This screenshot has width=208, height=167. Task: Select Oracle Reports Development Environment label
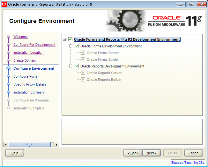[112, 66]
